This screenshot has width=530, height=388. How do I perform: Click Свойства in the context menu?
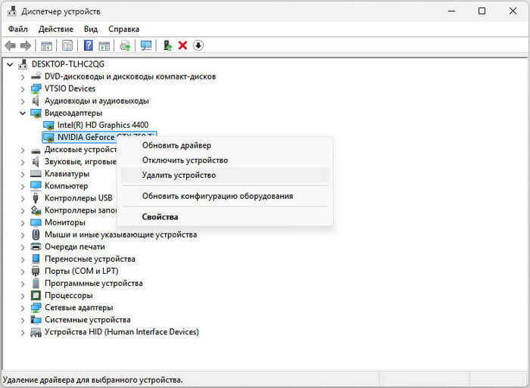pyautogui.click(x=160, y=217)
